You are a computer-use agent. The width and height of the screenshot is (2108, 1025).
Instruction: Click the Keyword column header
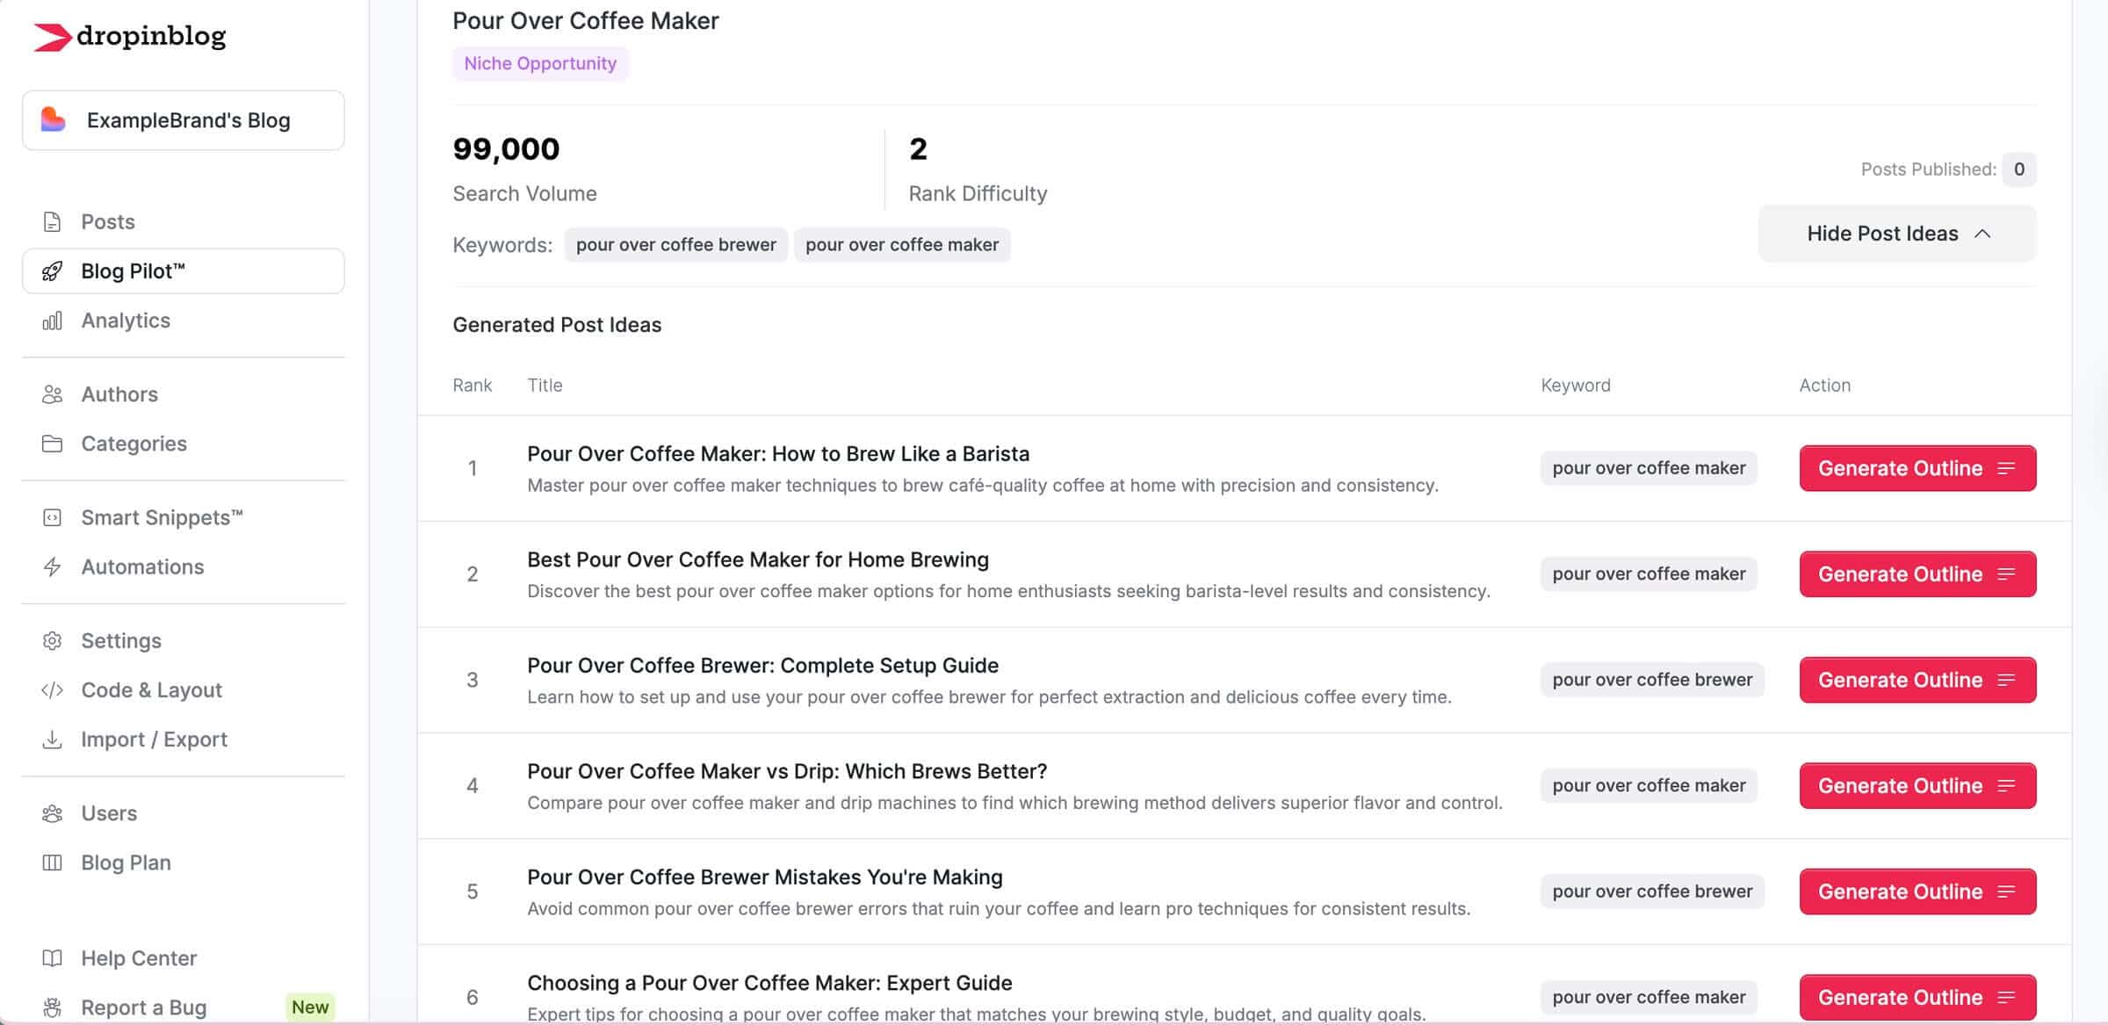pos(1576,385)
